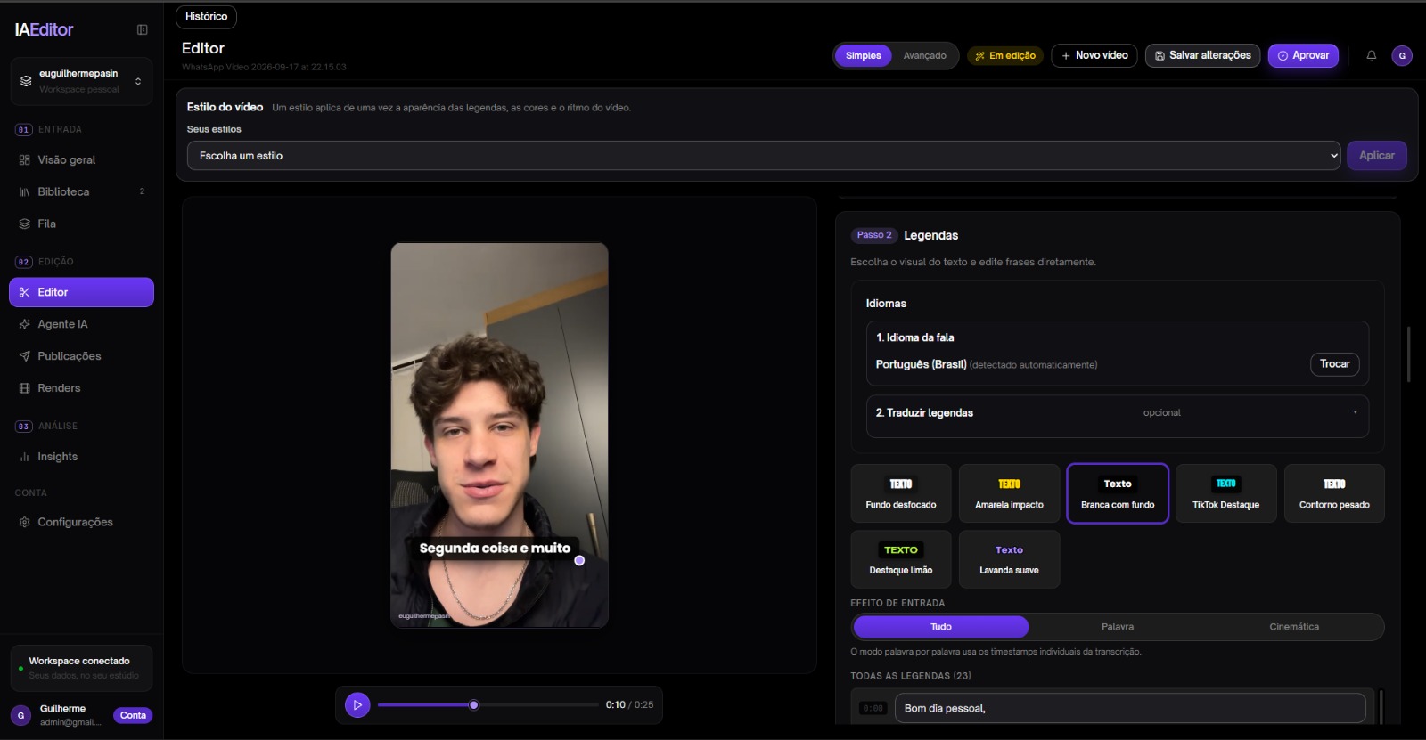Viewport: 1426px width, 740px height.
Task: Open the Fila queue page
Action: pyautogui.click(x=81, y=224)
